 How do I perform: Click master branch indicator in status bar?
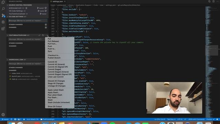(x=5, y=119)
